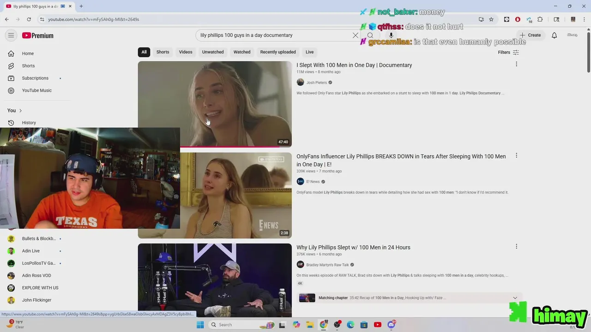This screenshot has width=591, height=332.
Task: Open the Filters options
Action: 508,53
